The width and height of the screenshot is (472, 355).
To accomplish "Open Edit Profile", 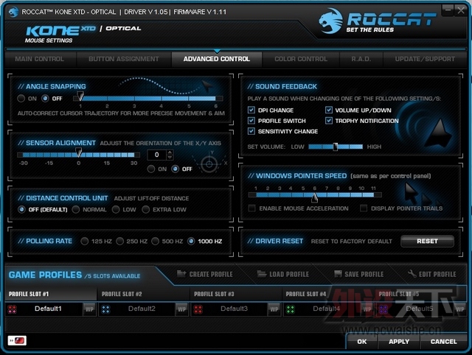I will tap(431, 274).
